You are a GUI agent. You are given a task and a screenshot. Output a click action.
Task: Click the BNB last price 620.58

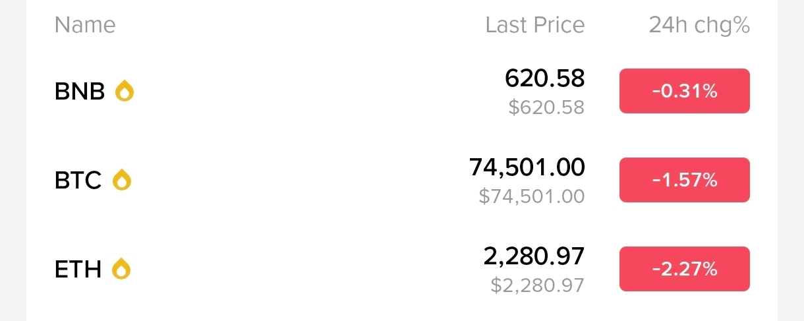tap(544, 78)
